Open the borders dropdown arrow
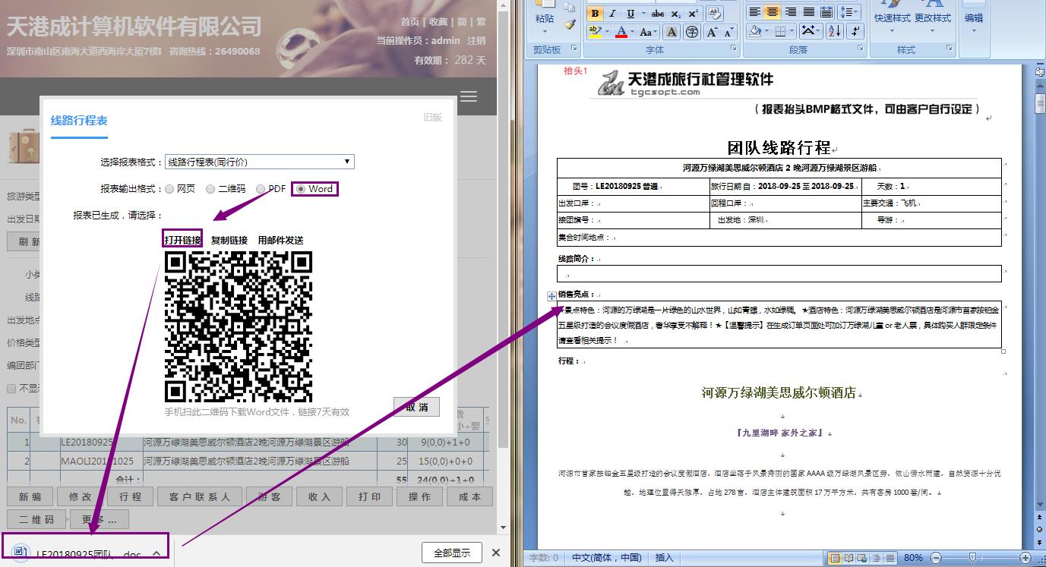The height and width of the screenshot is (567, 1046). pos(792,32)
